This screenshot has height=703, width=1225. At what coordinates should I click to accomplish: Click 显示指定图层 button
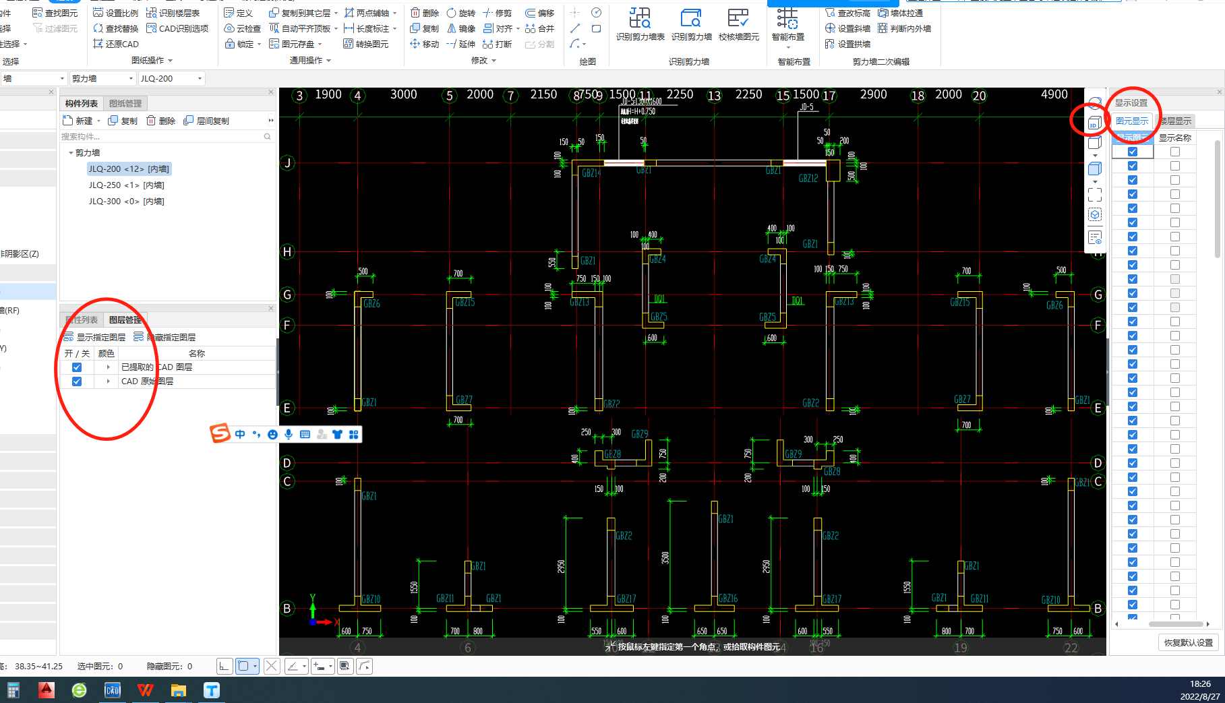click(x=94, y=337)
